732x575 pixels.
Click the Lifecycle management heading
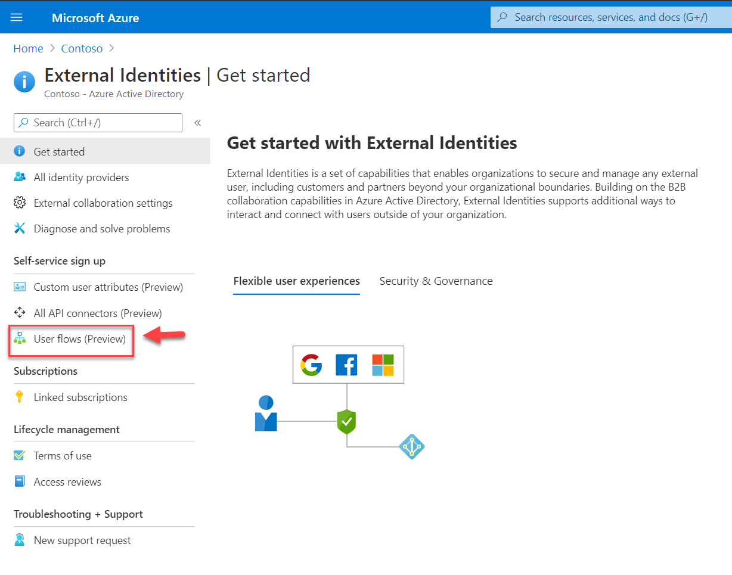tap(67, 429)
